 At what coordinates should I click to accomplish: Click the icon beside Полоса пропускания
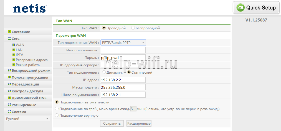pyautogui.click(x=10, y=77)
